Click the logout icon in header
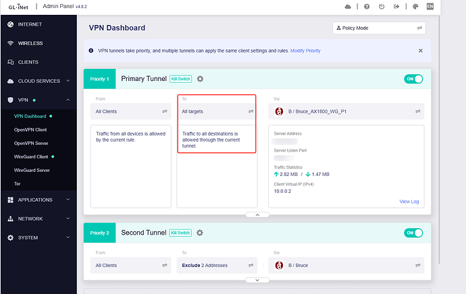Screen dimensions: 466x294 pos(398,7)
